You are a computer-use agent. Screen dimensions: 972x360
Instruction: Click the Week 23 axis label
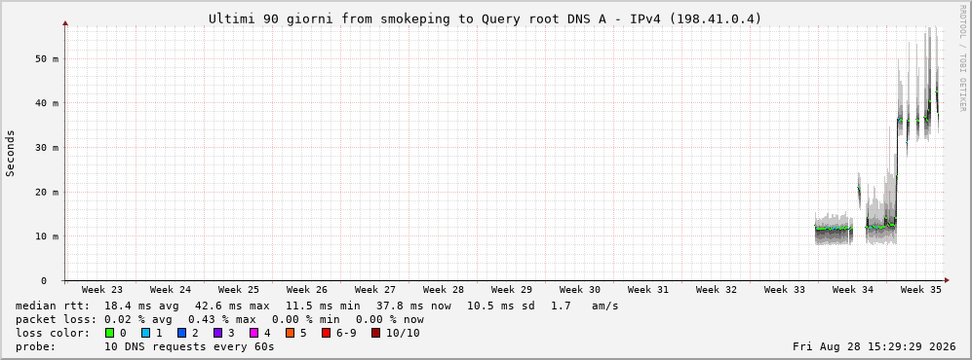coord(102,290)
